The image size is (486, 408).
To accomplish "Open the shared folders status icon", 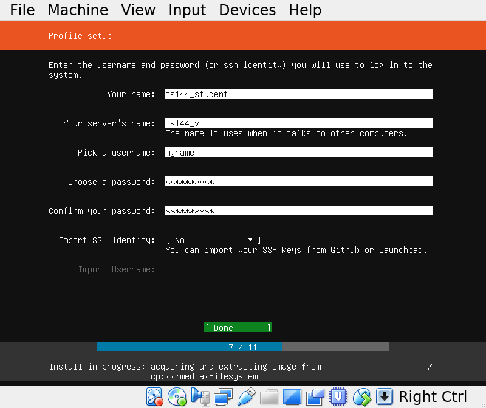I will pyautogui.click(x=269, y=397).
